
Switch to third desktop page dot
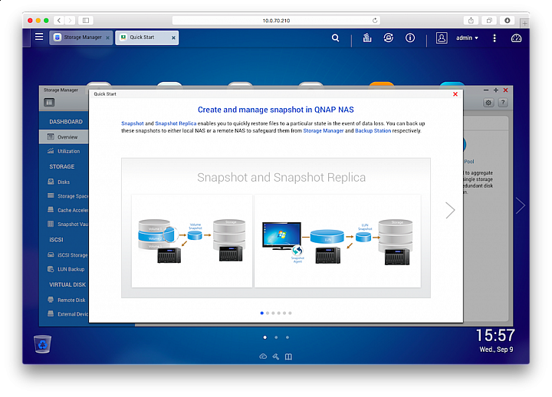click(x=287, y=337)
